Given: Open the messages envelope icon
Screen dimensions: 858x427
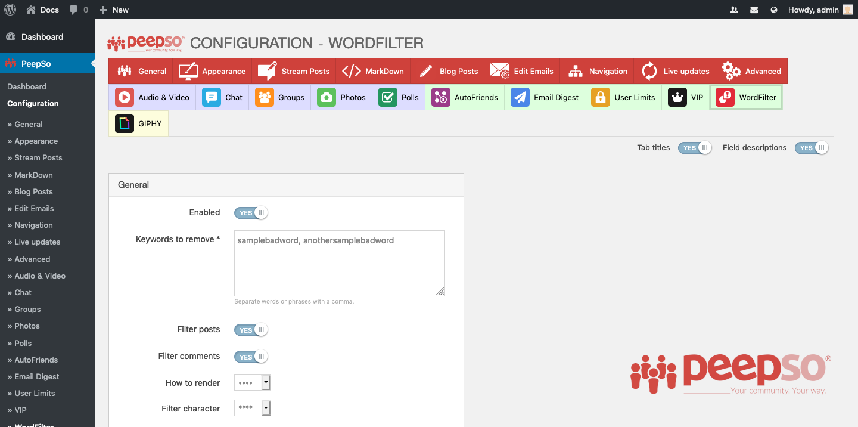Looking at the screenshot, I should (754, 10).
